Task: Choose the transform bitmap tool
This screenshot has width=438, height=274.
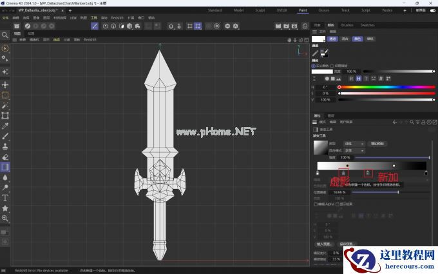Action: tap(5, 116)
